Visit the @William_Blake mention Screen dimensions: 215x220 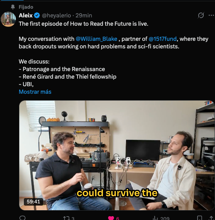(x=97, y=39)
